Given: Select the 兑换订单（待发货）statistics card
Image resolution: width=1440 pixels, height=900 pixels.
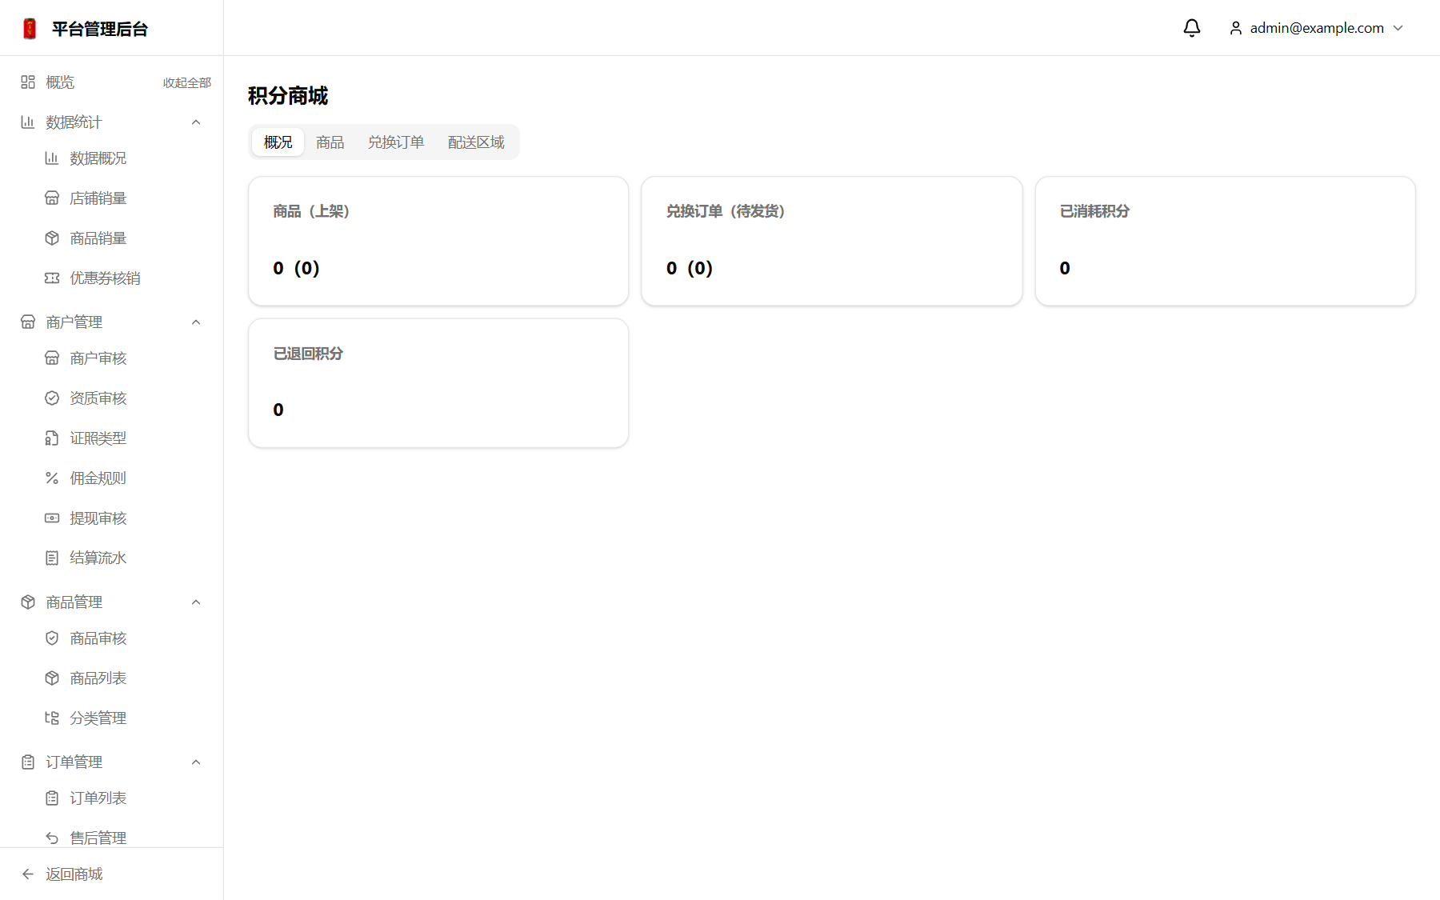Looking at the screenshot, I should tap(832, 241).
